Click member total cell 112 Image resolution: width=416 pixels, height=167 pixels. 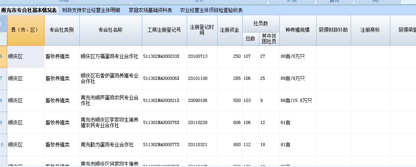(250, 145)
